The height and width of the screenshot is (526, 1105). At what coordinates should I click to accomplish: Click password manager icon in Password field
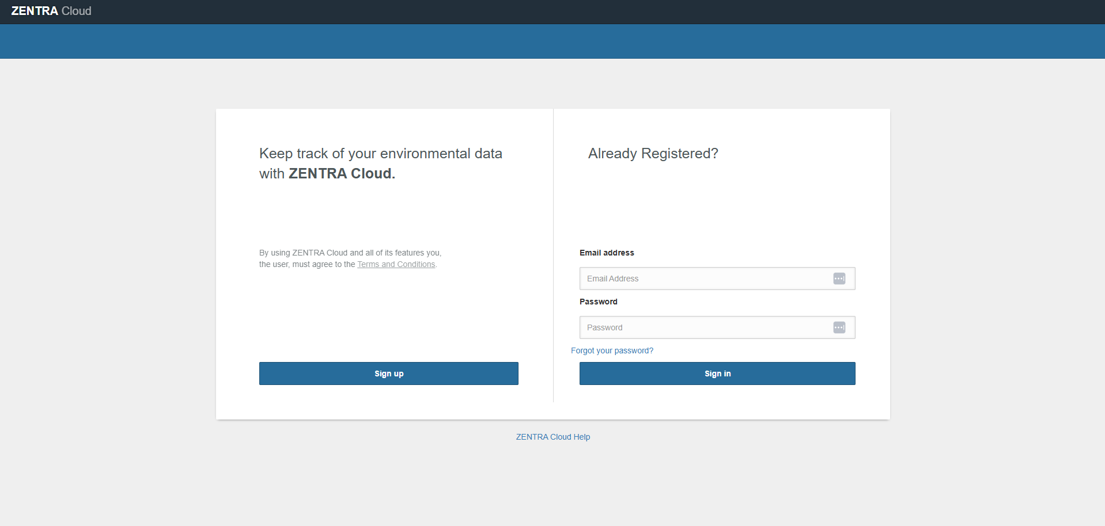point(839,327)
